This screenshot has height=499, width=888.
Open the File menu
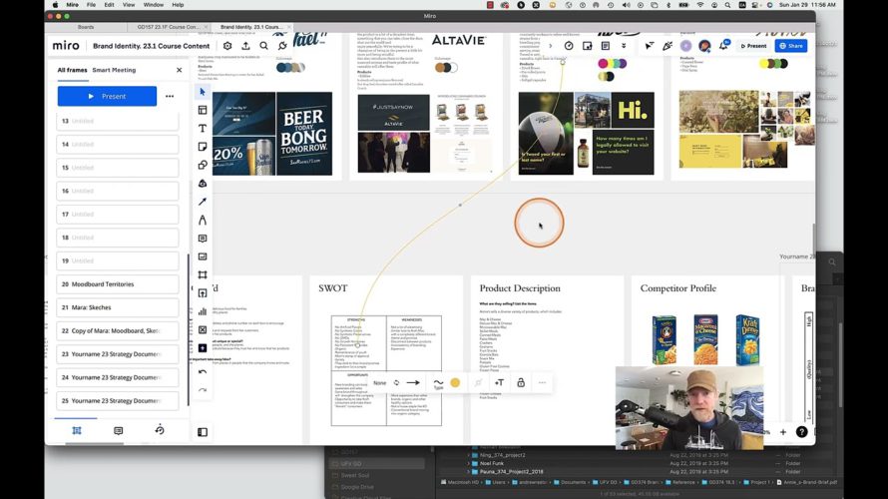click(x=91, y=5)
